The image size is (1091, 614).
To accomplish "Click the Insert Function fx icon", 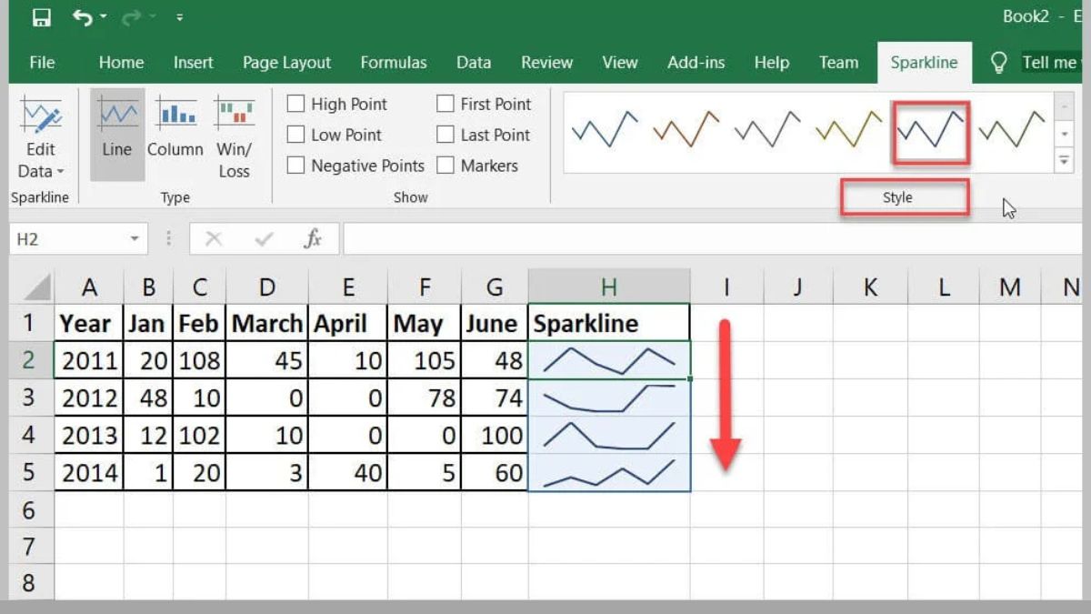I will click(314, 238).
